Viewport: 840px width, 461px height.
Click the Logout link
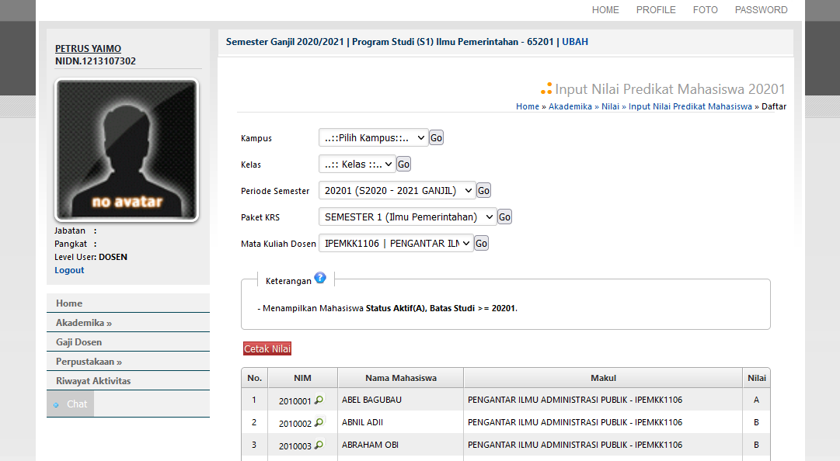pos(69,270)
